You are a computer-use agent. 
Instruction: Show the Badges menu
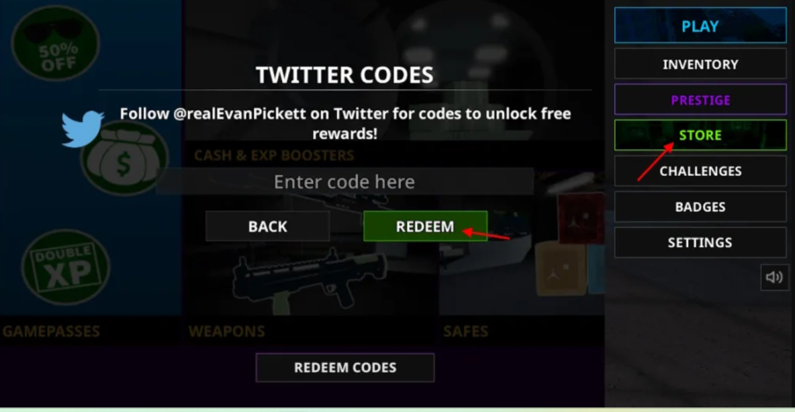700,206
